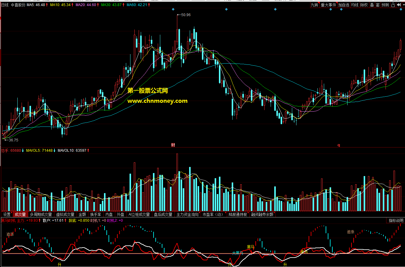405x267 pixels.
Task: Click the 窗 window layout icon
Action: tap(378, 5)
